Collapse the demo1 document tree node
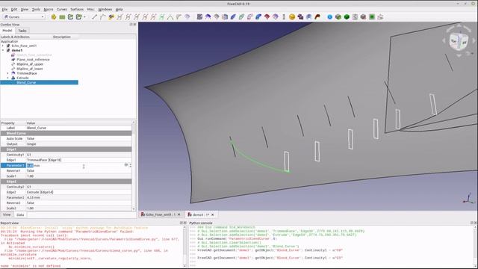478x269 pixels. [x=3, y=50]
